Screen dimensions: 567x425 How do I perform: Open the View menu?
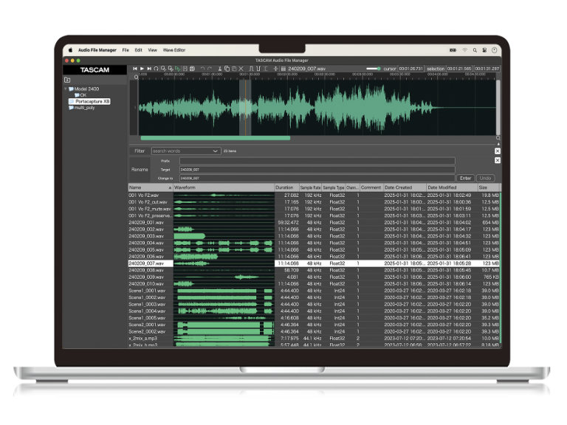click(x=152, y=50)
